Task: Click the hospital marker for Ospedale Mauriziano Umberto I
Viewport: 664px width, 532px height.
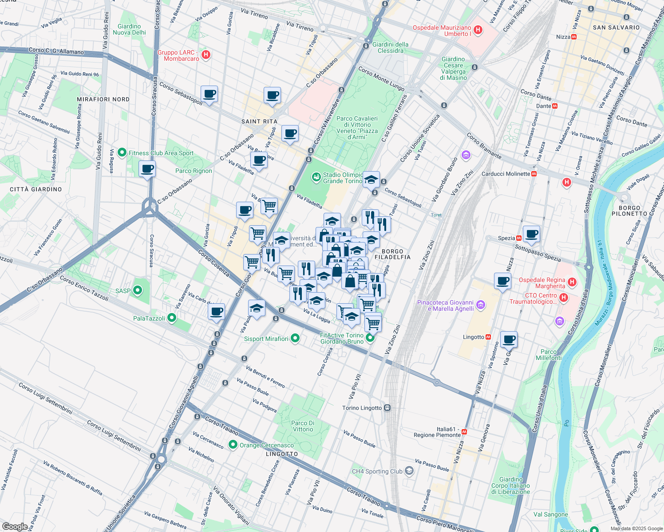Action: click(x=478, y=30)
